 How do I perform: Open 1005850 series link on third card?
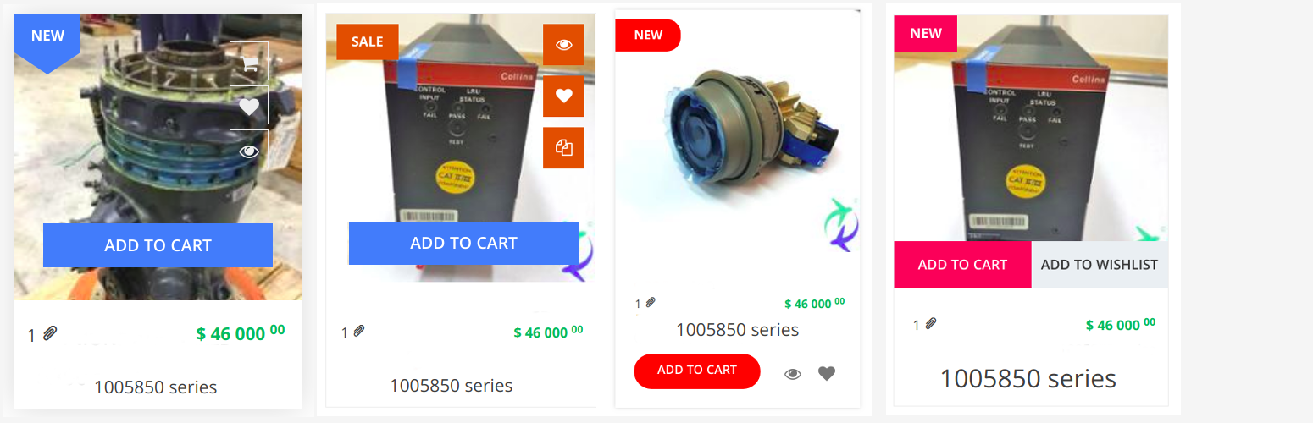pos(737,330)
